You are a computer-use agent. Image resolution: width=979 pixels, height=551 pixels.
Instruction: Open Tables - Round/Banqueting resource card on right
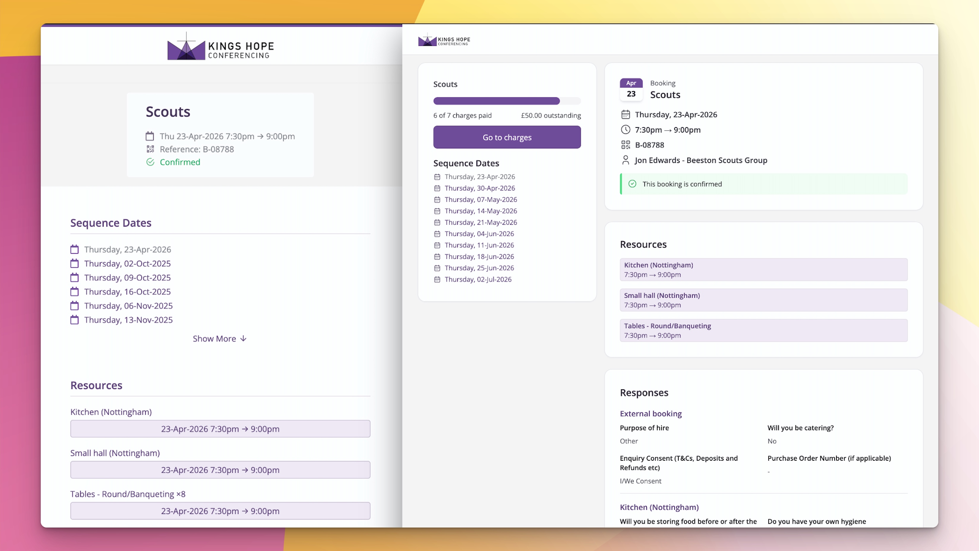(x=764, y=330)
